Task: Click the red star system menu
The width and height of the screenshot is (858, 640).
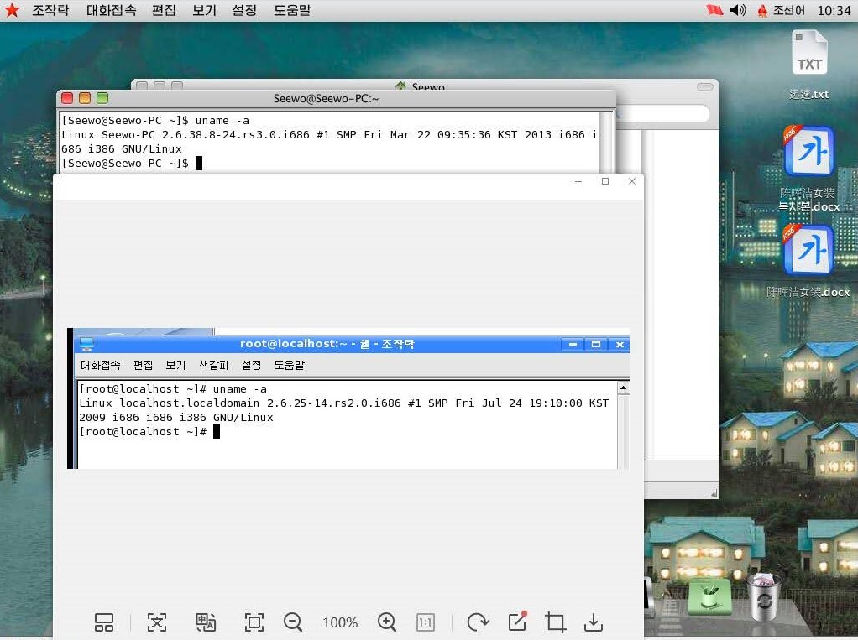Action: [12, 10]
